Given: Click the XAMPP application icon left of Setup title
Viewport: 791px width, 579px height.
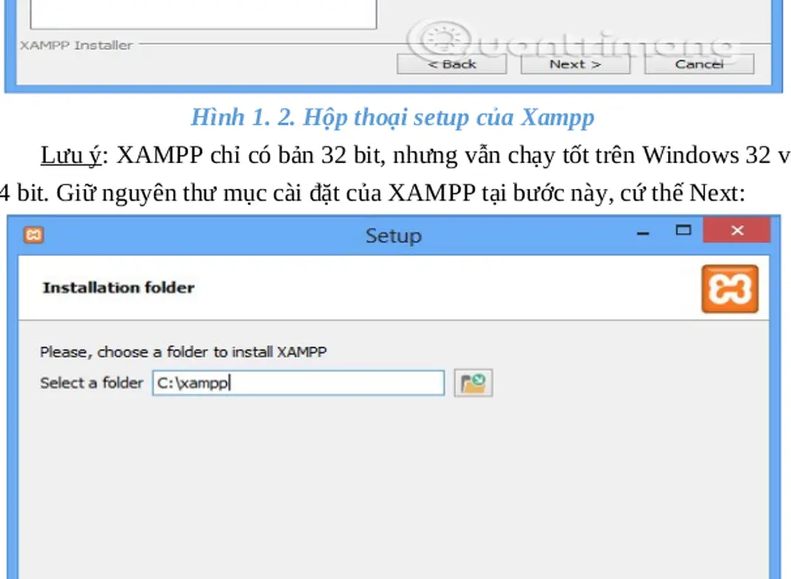Looking at the screenshot, I should (x=35, y=235).
